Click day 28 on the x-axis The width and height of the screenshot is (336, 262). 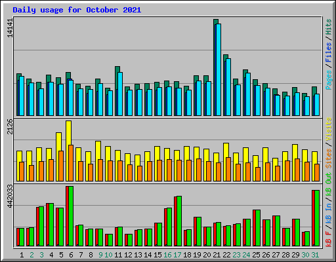point(285,255)
